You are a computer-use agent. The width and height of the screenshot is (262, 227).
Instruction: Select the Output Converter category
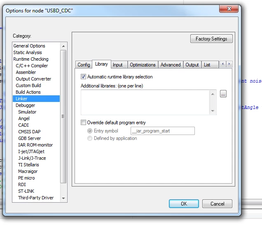36,79
